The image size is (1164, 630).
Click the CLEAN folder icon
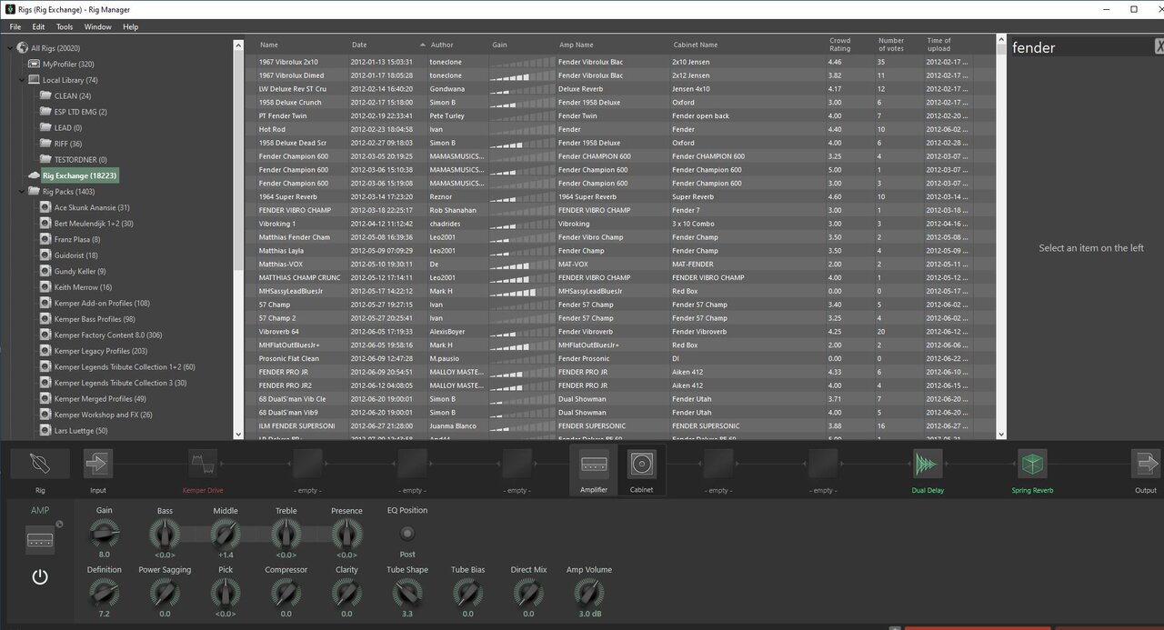click(x=46, y=95)
